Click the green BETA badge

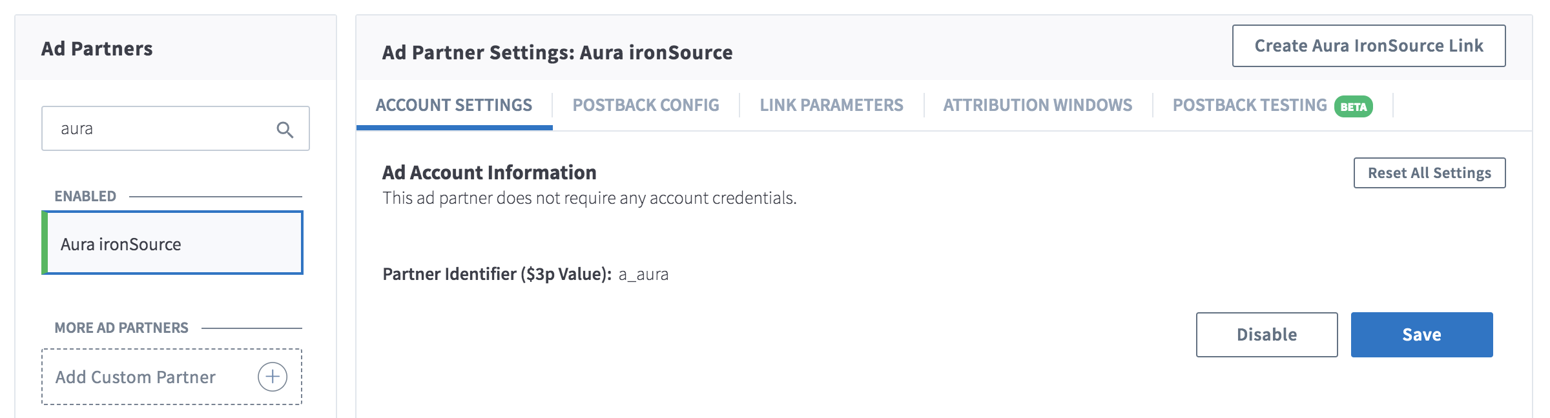click(1354, 106)
